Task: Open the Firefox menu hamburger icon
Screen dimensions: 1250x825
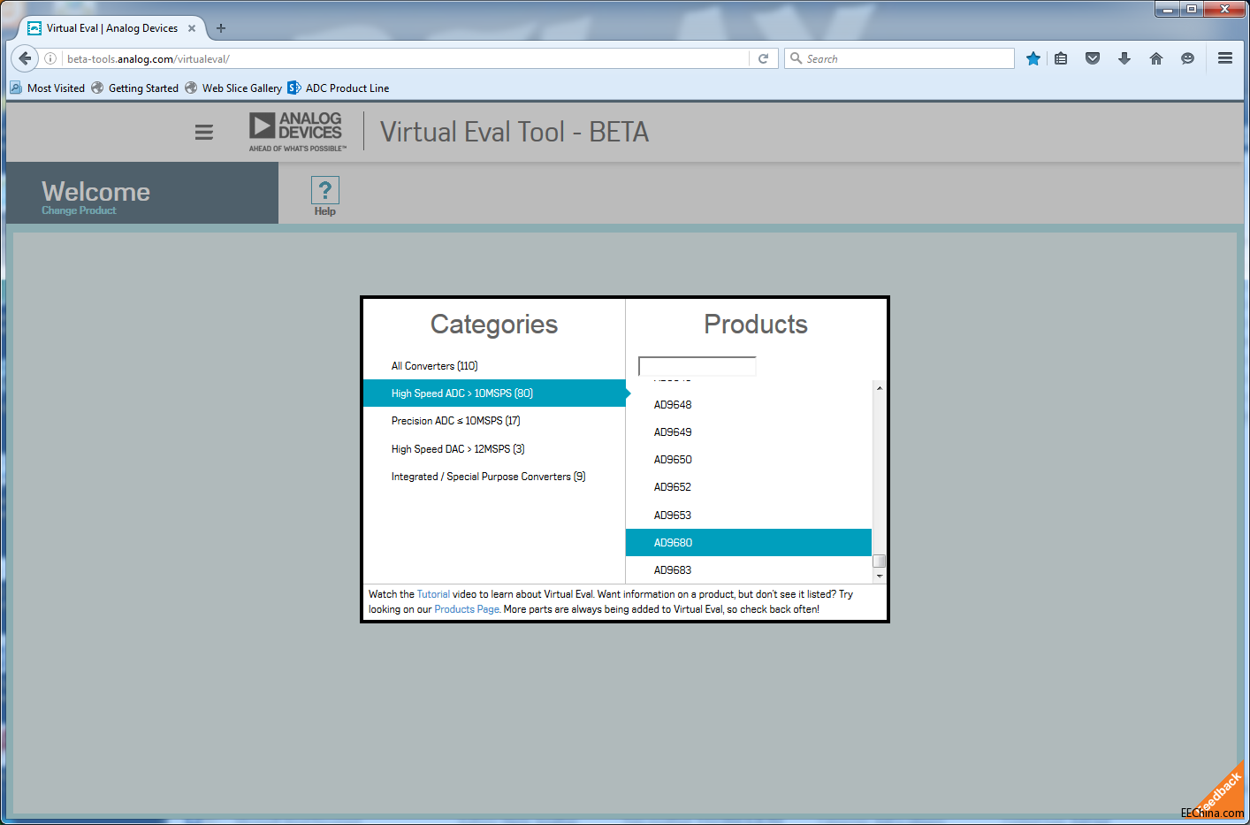Action: (1225, 58)
